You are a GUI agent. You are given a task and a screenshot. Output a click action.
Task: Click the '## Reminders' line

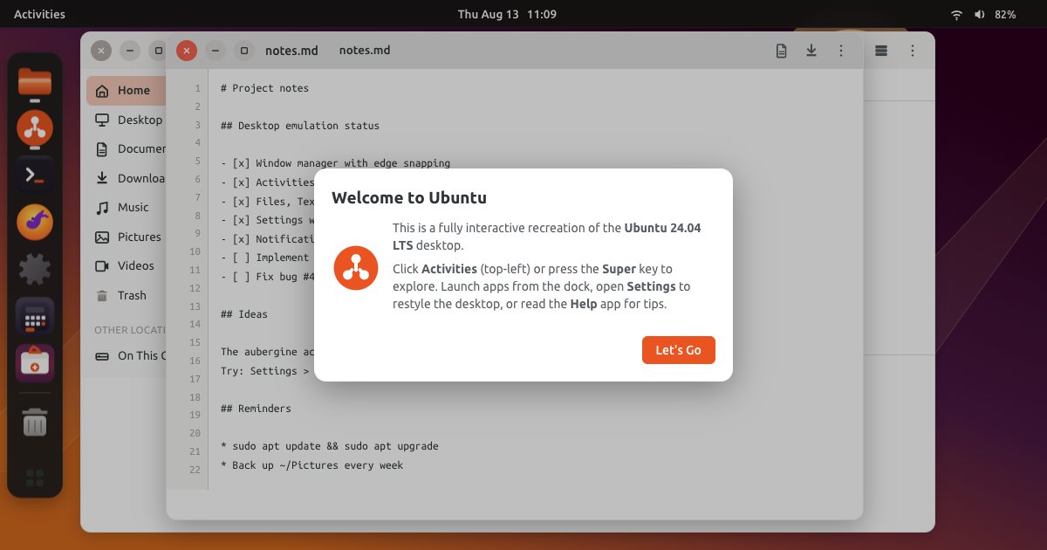[x=256, y=409]
